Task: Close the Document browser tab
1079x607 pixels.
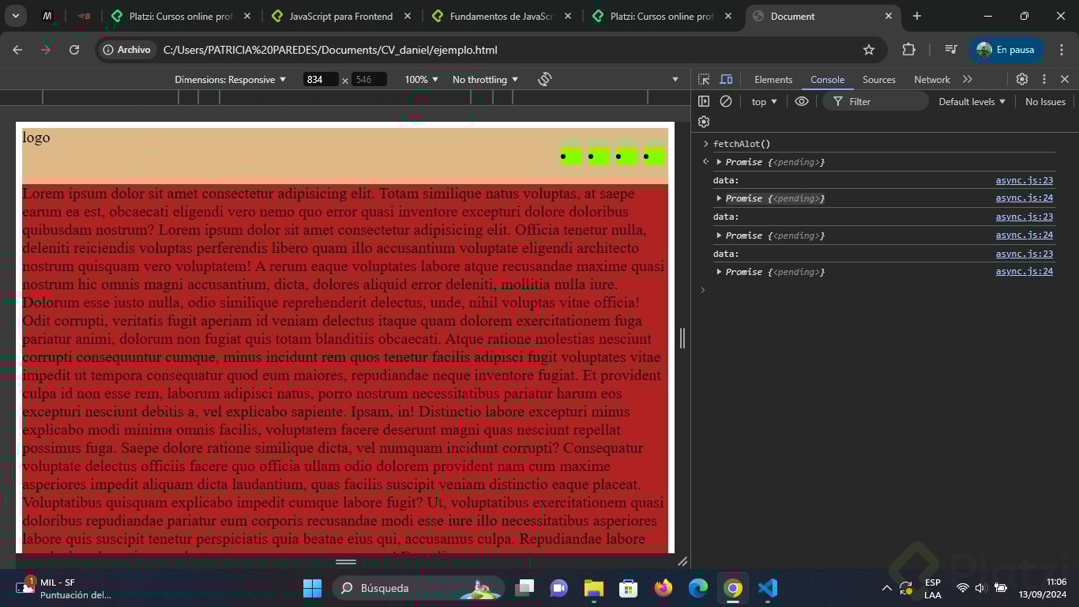Action: [x=889, y=16]
